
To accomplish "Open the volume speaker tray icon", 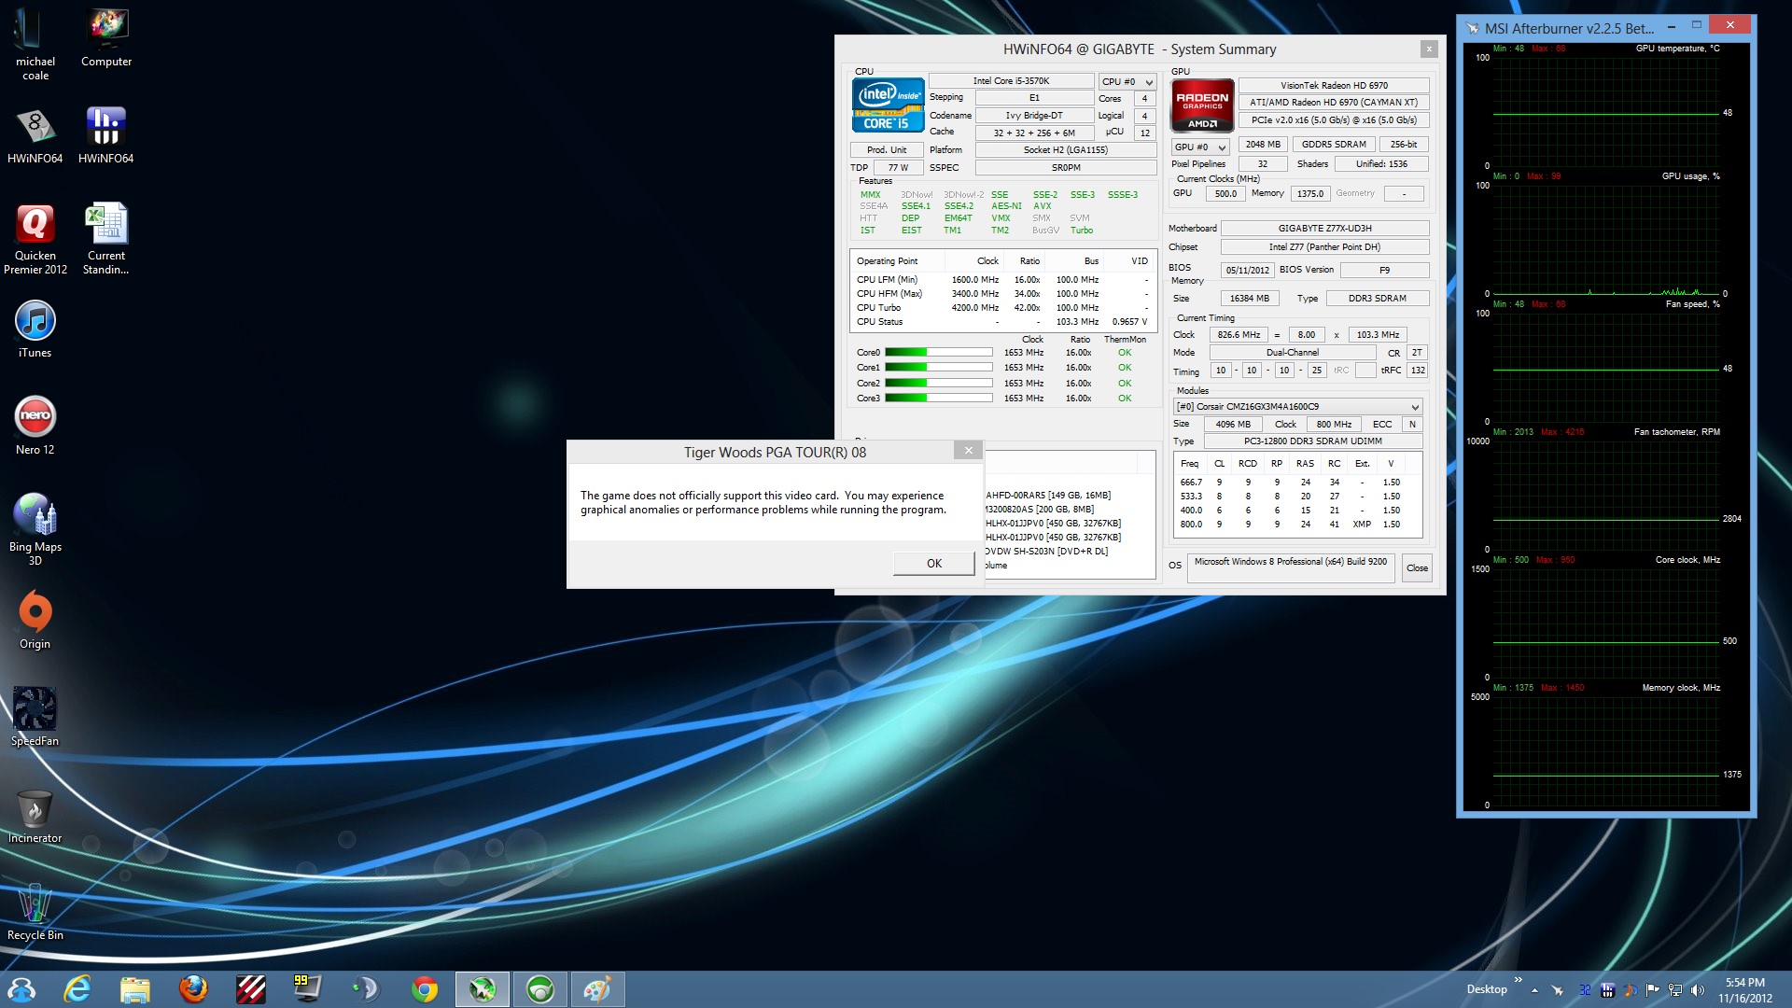I will (x=1698, y=990).
